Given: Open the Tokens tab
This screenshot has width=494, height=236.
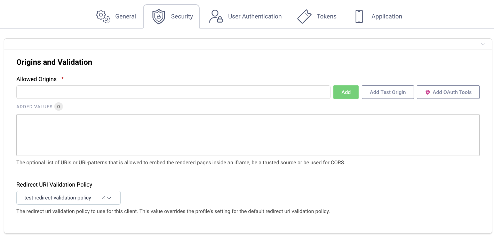Looking at the screenshot, I should click(326, 16).
